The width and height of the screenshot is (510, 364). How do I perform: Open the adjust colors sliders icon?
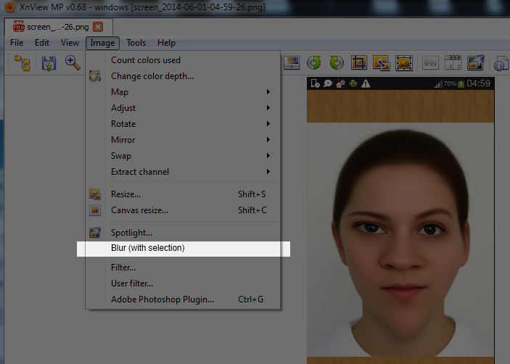(291, 63)
